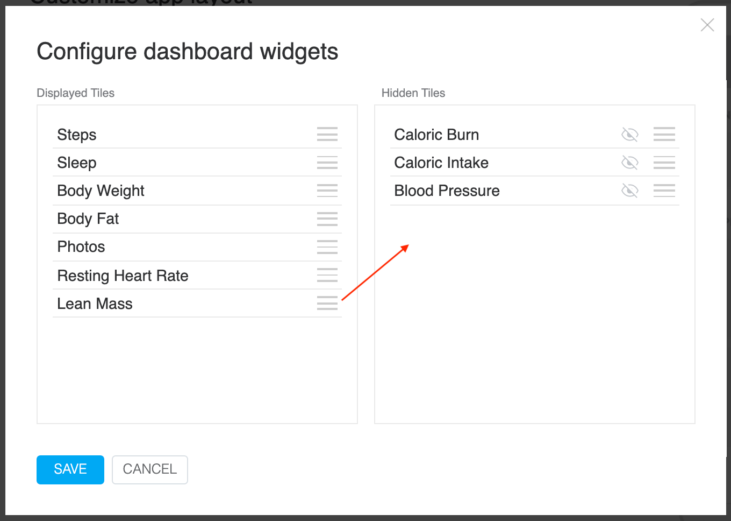This screenshot has height=521, width=731.
Task: Select the Resting Heart Rate tile
Action: coord(197,276)
